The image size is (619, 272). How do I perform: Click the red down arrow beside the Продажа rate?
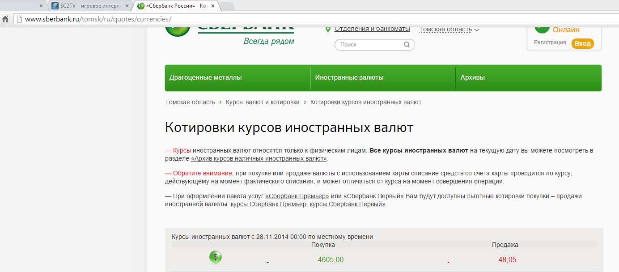[448, 262]
